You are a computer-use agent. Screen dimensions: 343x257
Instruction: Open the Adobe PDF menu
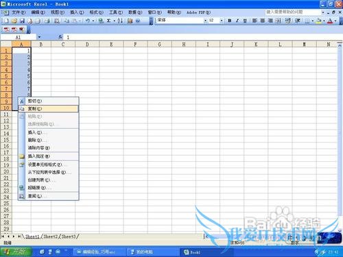click(198, 12)
